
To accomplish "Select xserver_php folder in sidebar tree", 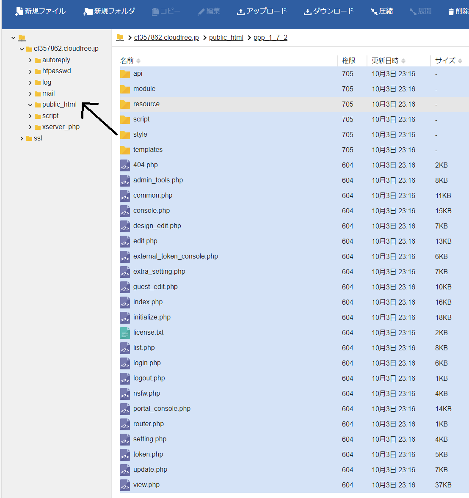I will [61, 127].
